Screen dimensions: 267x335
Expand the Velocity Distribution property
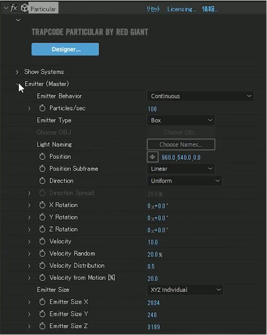tap(29, 266)
